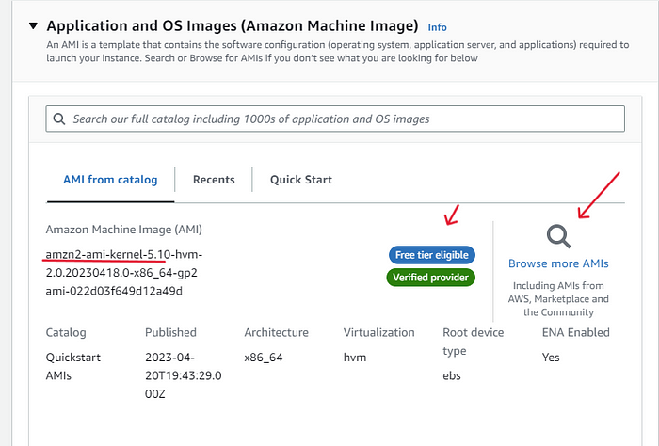Viewport: 659px width, 446px height.
Task: Click the Amazon Machine Image (AMI) label
Action: tap(124, 230)
